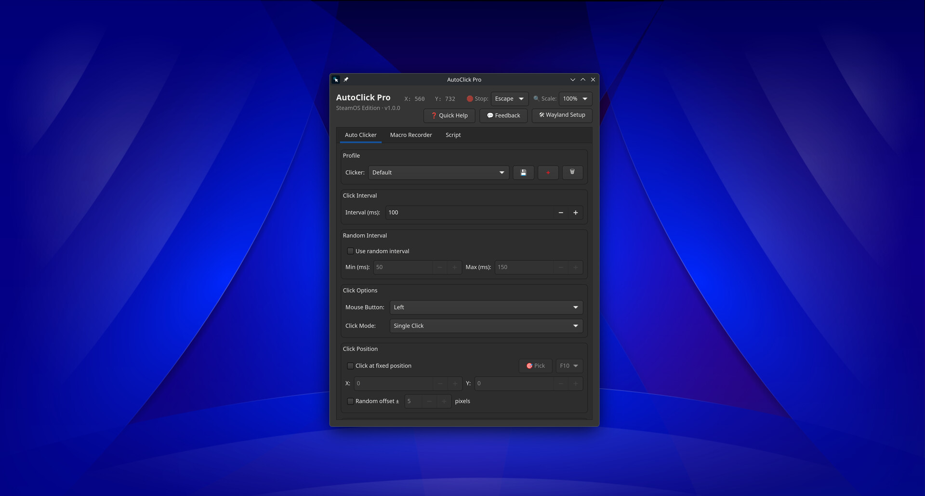
Task: Close the AutoClick Pro window
Action: 593,80
